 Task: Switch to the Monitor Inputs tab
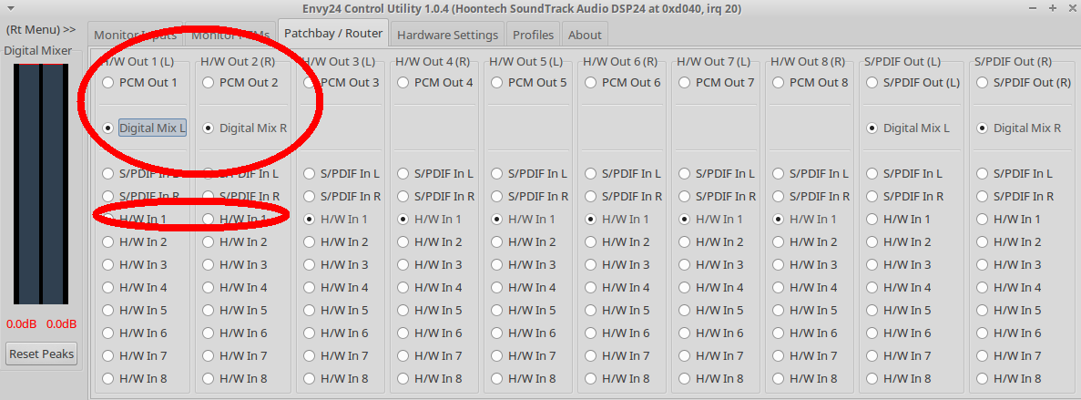tap(134, 35)
